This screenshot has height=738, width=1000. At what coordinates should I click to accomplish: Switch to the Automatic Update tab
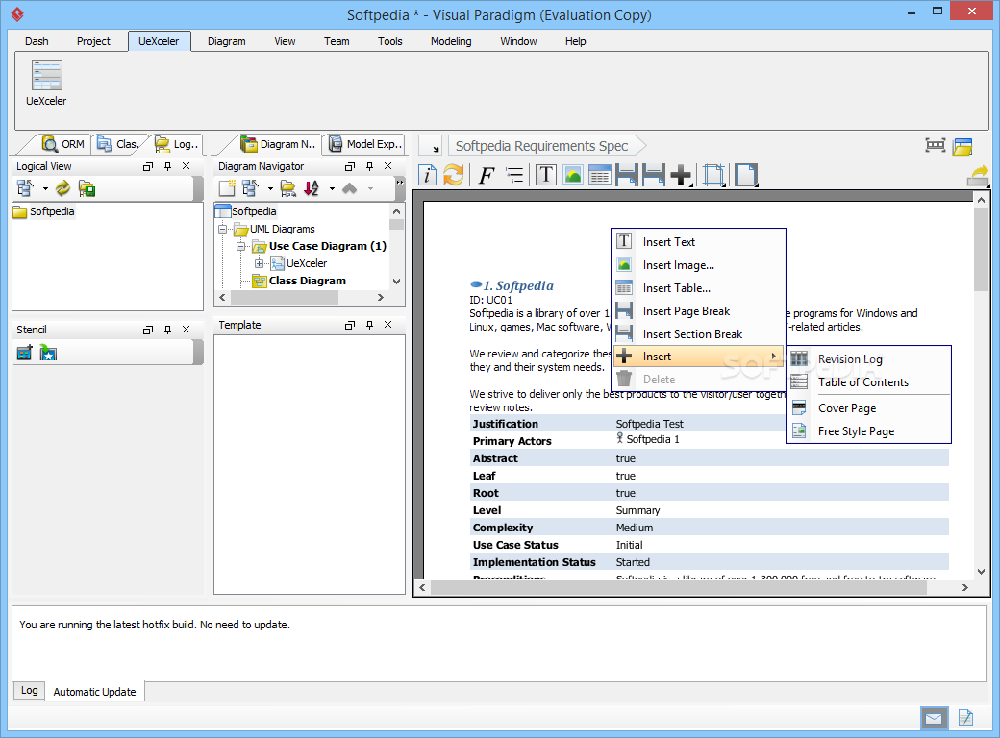click(94, 692)
